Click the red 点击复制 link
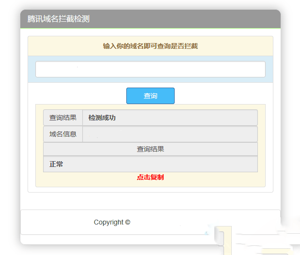 click(x=150, y=177)
